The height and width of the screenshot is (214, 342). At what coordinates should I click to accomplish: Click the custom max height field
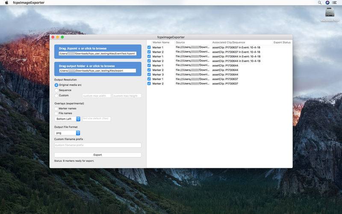coord(127,95)
